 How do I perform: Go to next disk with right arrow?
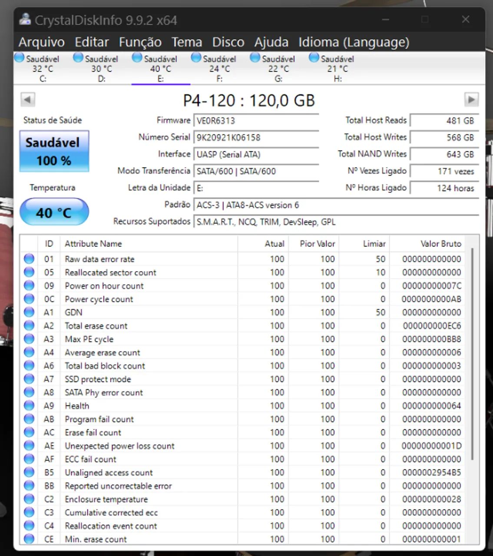pyautogui.click(x=471, y=99)
